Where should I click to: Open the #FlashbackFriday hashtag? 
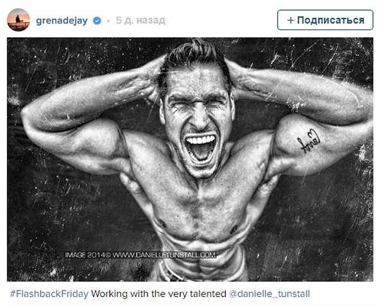tap(49, 294)
